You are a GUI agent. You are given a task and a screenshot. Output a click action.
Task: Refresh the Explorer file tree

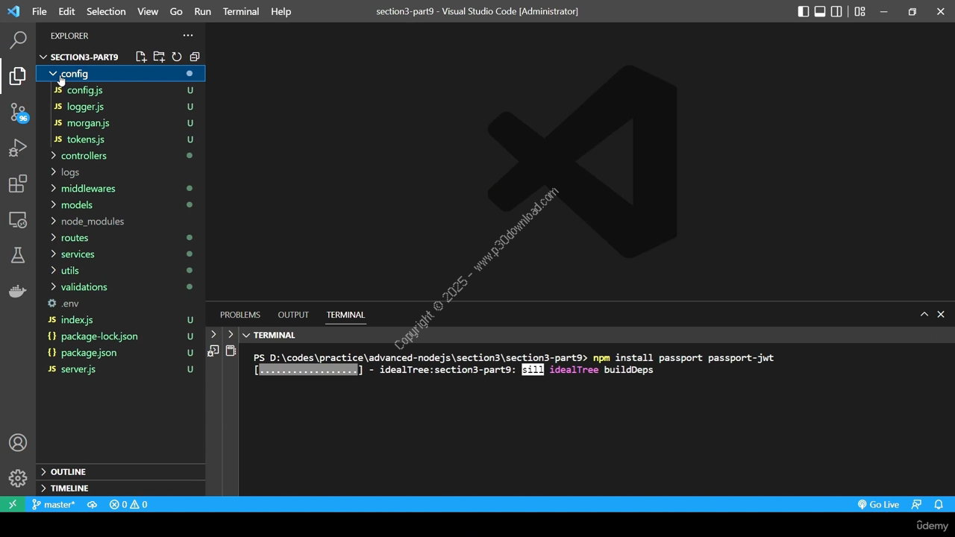(177, 57)
